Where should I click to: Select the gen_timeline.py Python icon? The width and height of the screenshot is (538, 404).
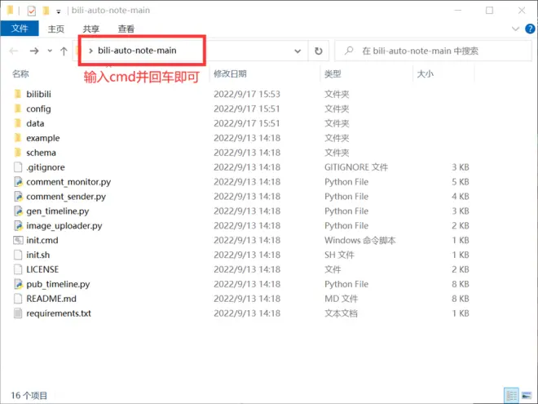point(18,211)
